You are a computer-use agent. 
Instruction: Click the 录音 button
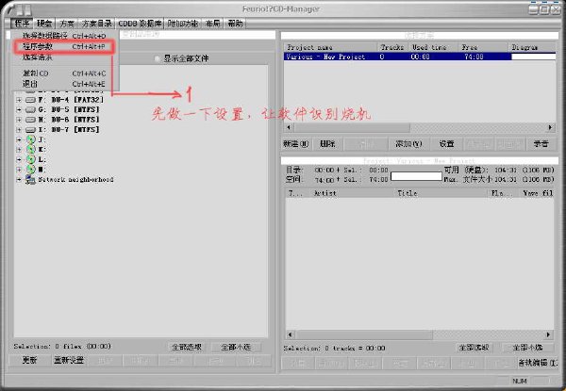541,144
